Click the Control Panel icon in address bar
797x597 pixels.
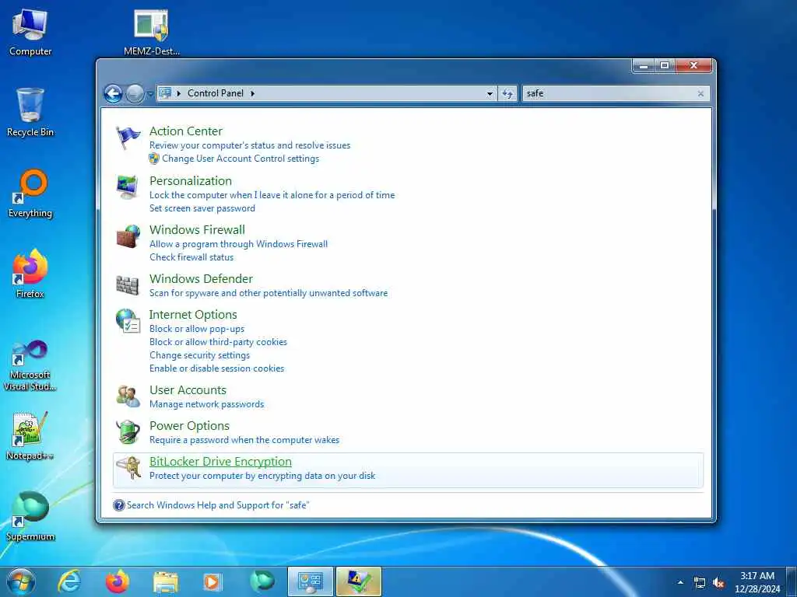[165, 93]
